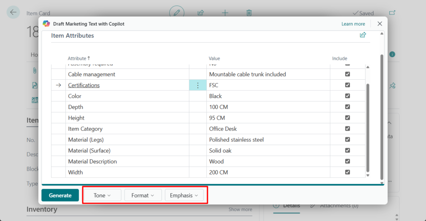Click the plus icon to add new
The image size is (426, 221).
point(225,13)
